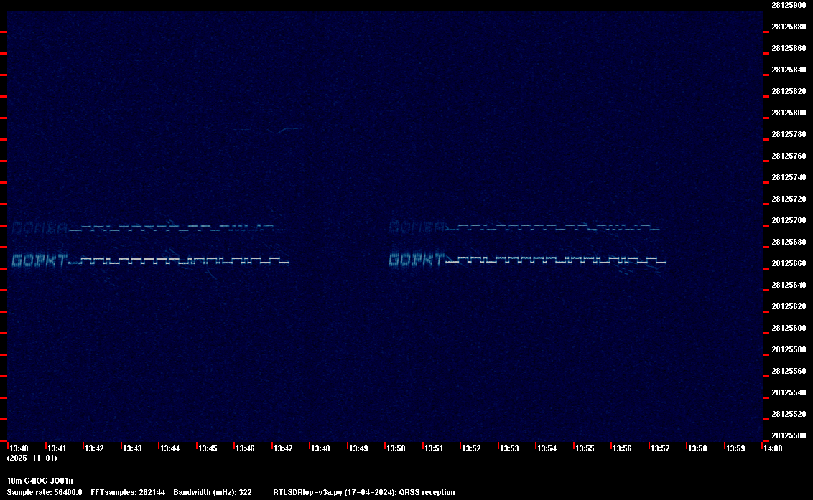Click the 28125760 frequency label
Screen dimensions: 813x500
tap(789, 156)
